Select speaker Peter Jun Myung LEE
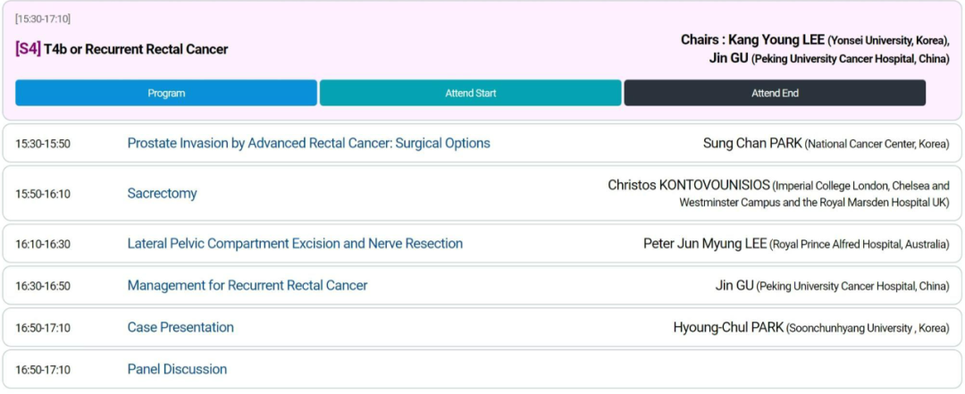 pos(704,243)
